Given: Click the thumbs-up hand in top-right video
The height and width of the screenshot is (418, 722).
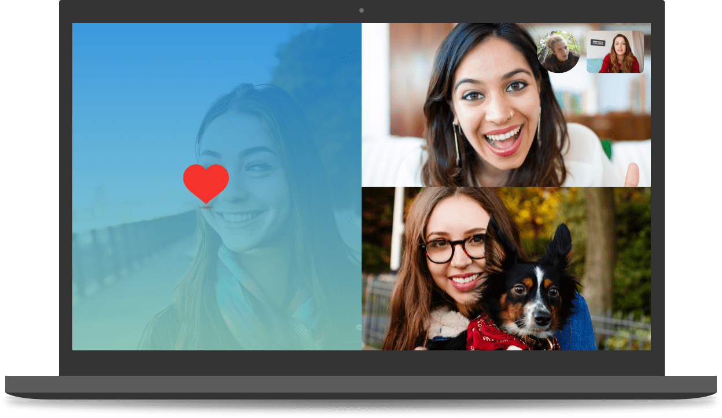Looking at the screenshot, I should tap(632, 175).
